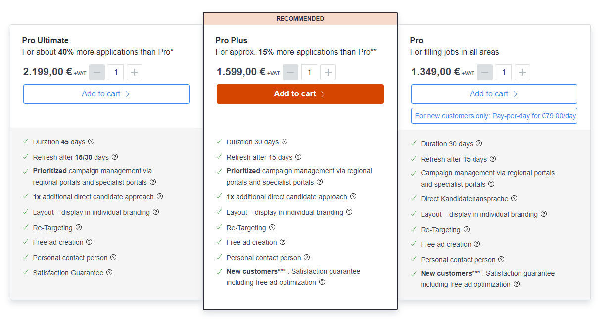
Task: Open the Refresh after 15/30 days tooltip
Action: (x=114, y=157)
